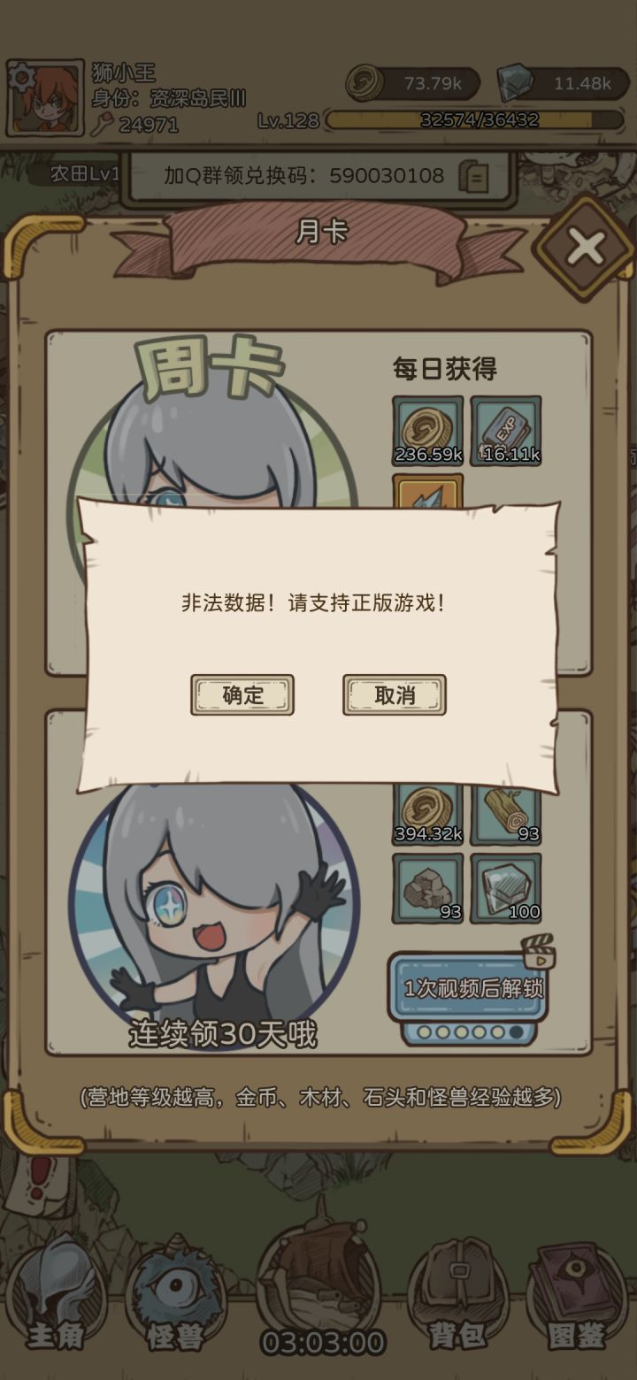Screen dimensions: 637x1380
Task: Tap the gold coin balance 73.79k
Action: (x=413, y=84)
